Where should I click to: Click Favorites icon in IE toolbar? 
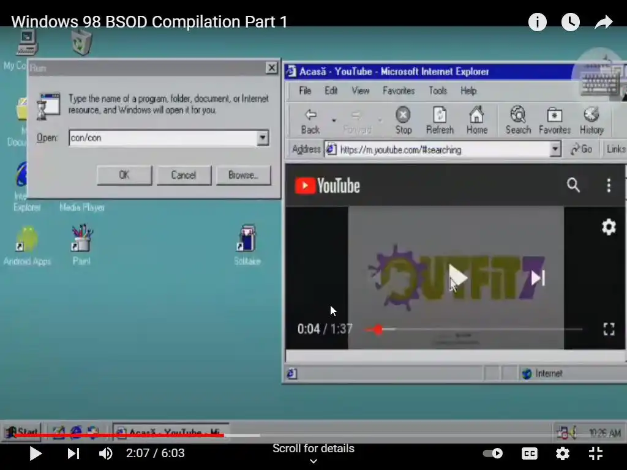554,121
